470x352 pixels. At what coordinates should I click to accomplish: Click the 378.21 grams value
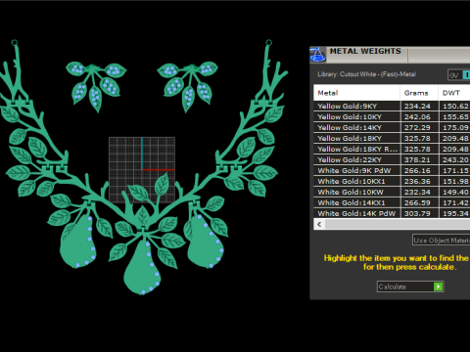tap(417, 159)
